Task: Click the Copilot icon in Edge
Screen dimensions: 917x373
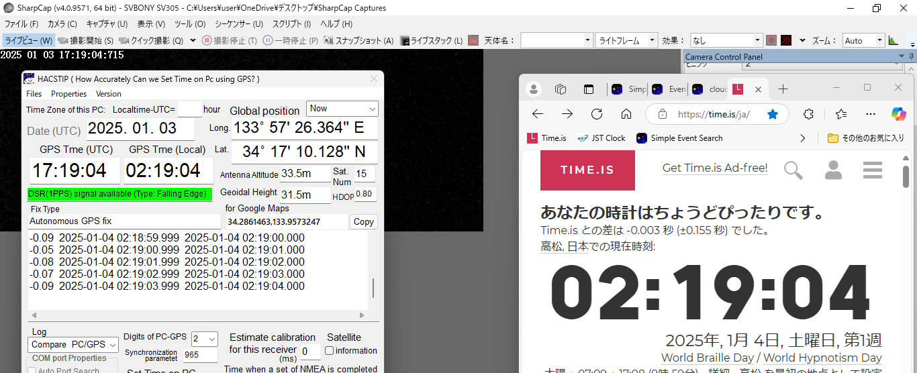Action: click(898, 114)
